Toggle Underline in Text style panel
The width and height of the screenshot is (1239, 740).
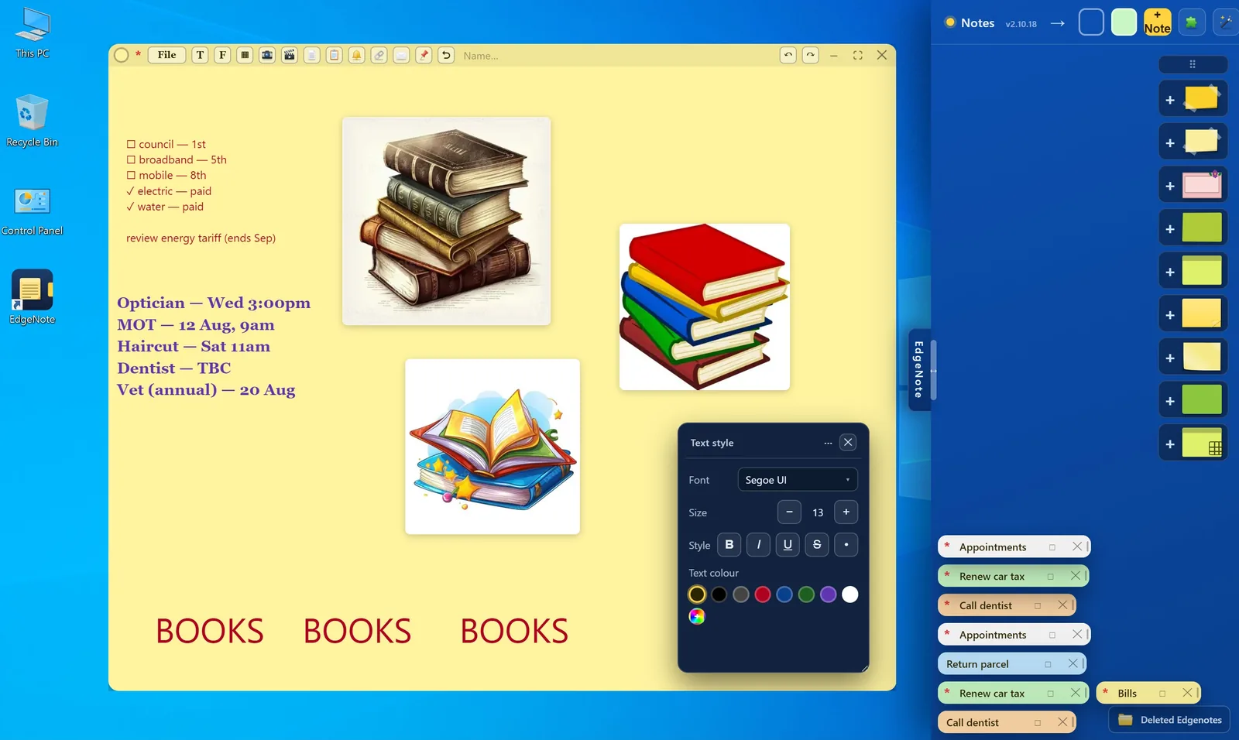pyautogui.click(x=788, y=545)
